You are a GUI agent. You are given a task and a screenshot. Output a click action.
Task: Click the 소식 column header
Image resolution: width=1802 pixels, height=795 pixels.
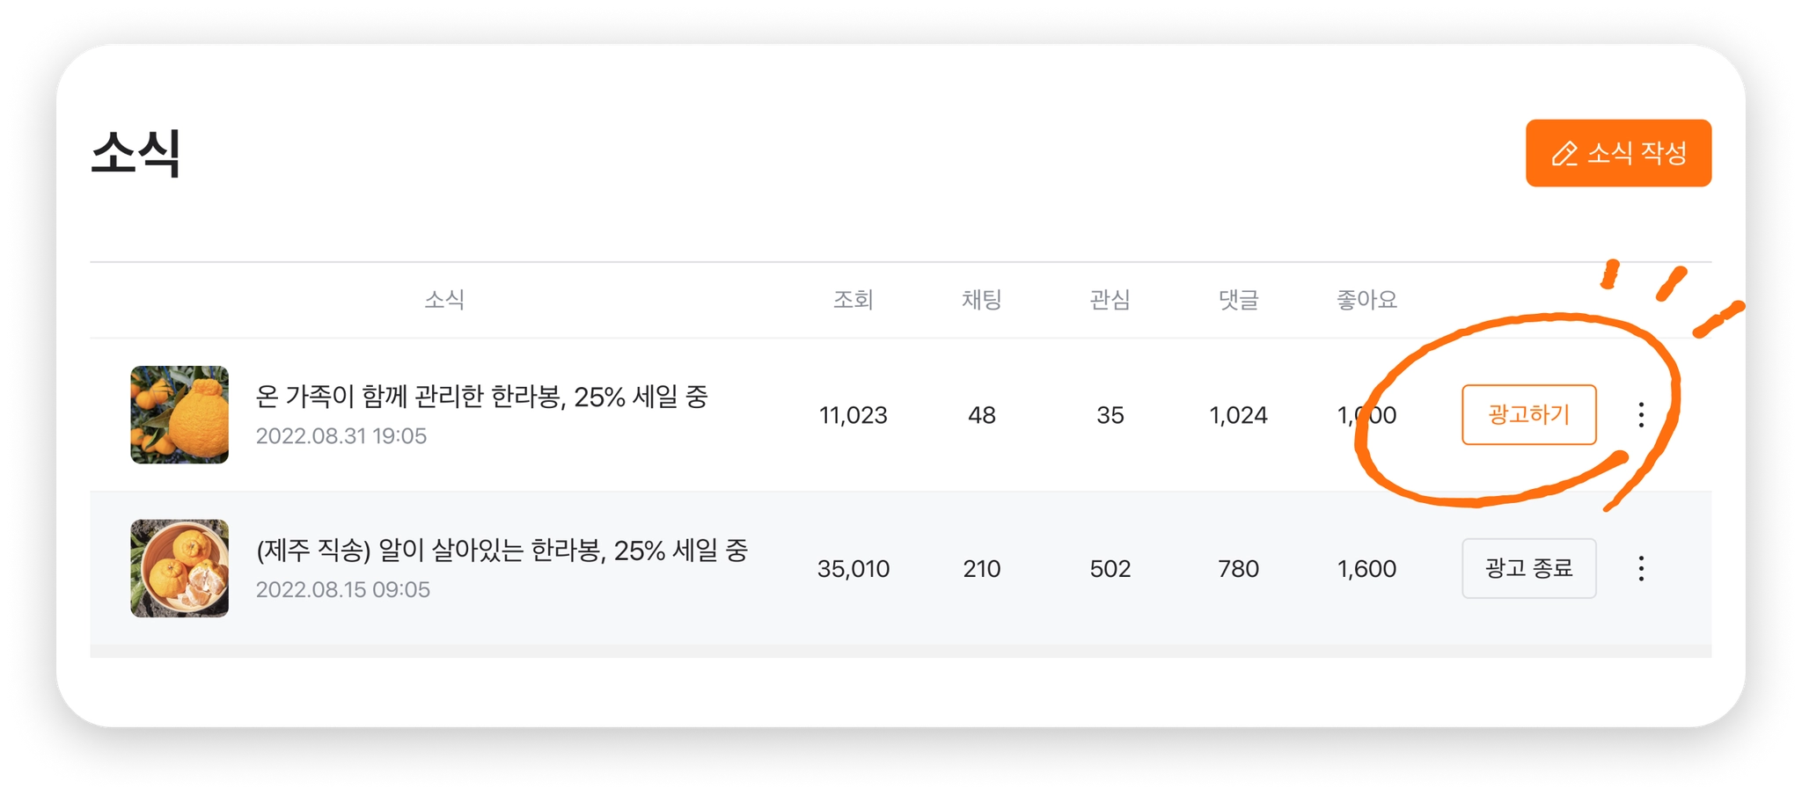pos(444,300)
